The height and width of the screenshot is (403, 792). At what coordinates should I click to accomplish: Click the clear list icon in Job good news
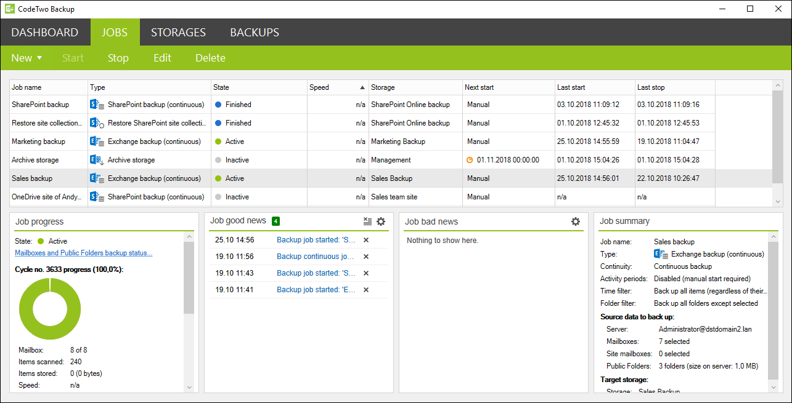click(367, 221)
